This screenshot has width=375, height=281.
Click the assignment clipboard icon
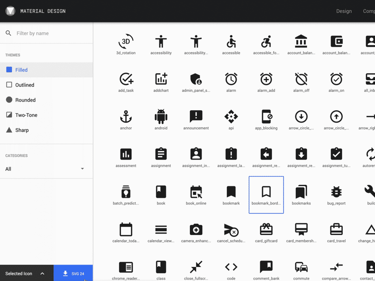tap(161, 154)
